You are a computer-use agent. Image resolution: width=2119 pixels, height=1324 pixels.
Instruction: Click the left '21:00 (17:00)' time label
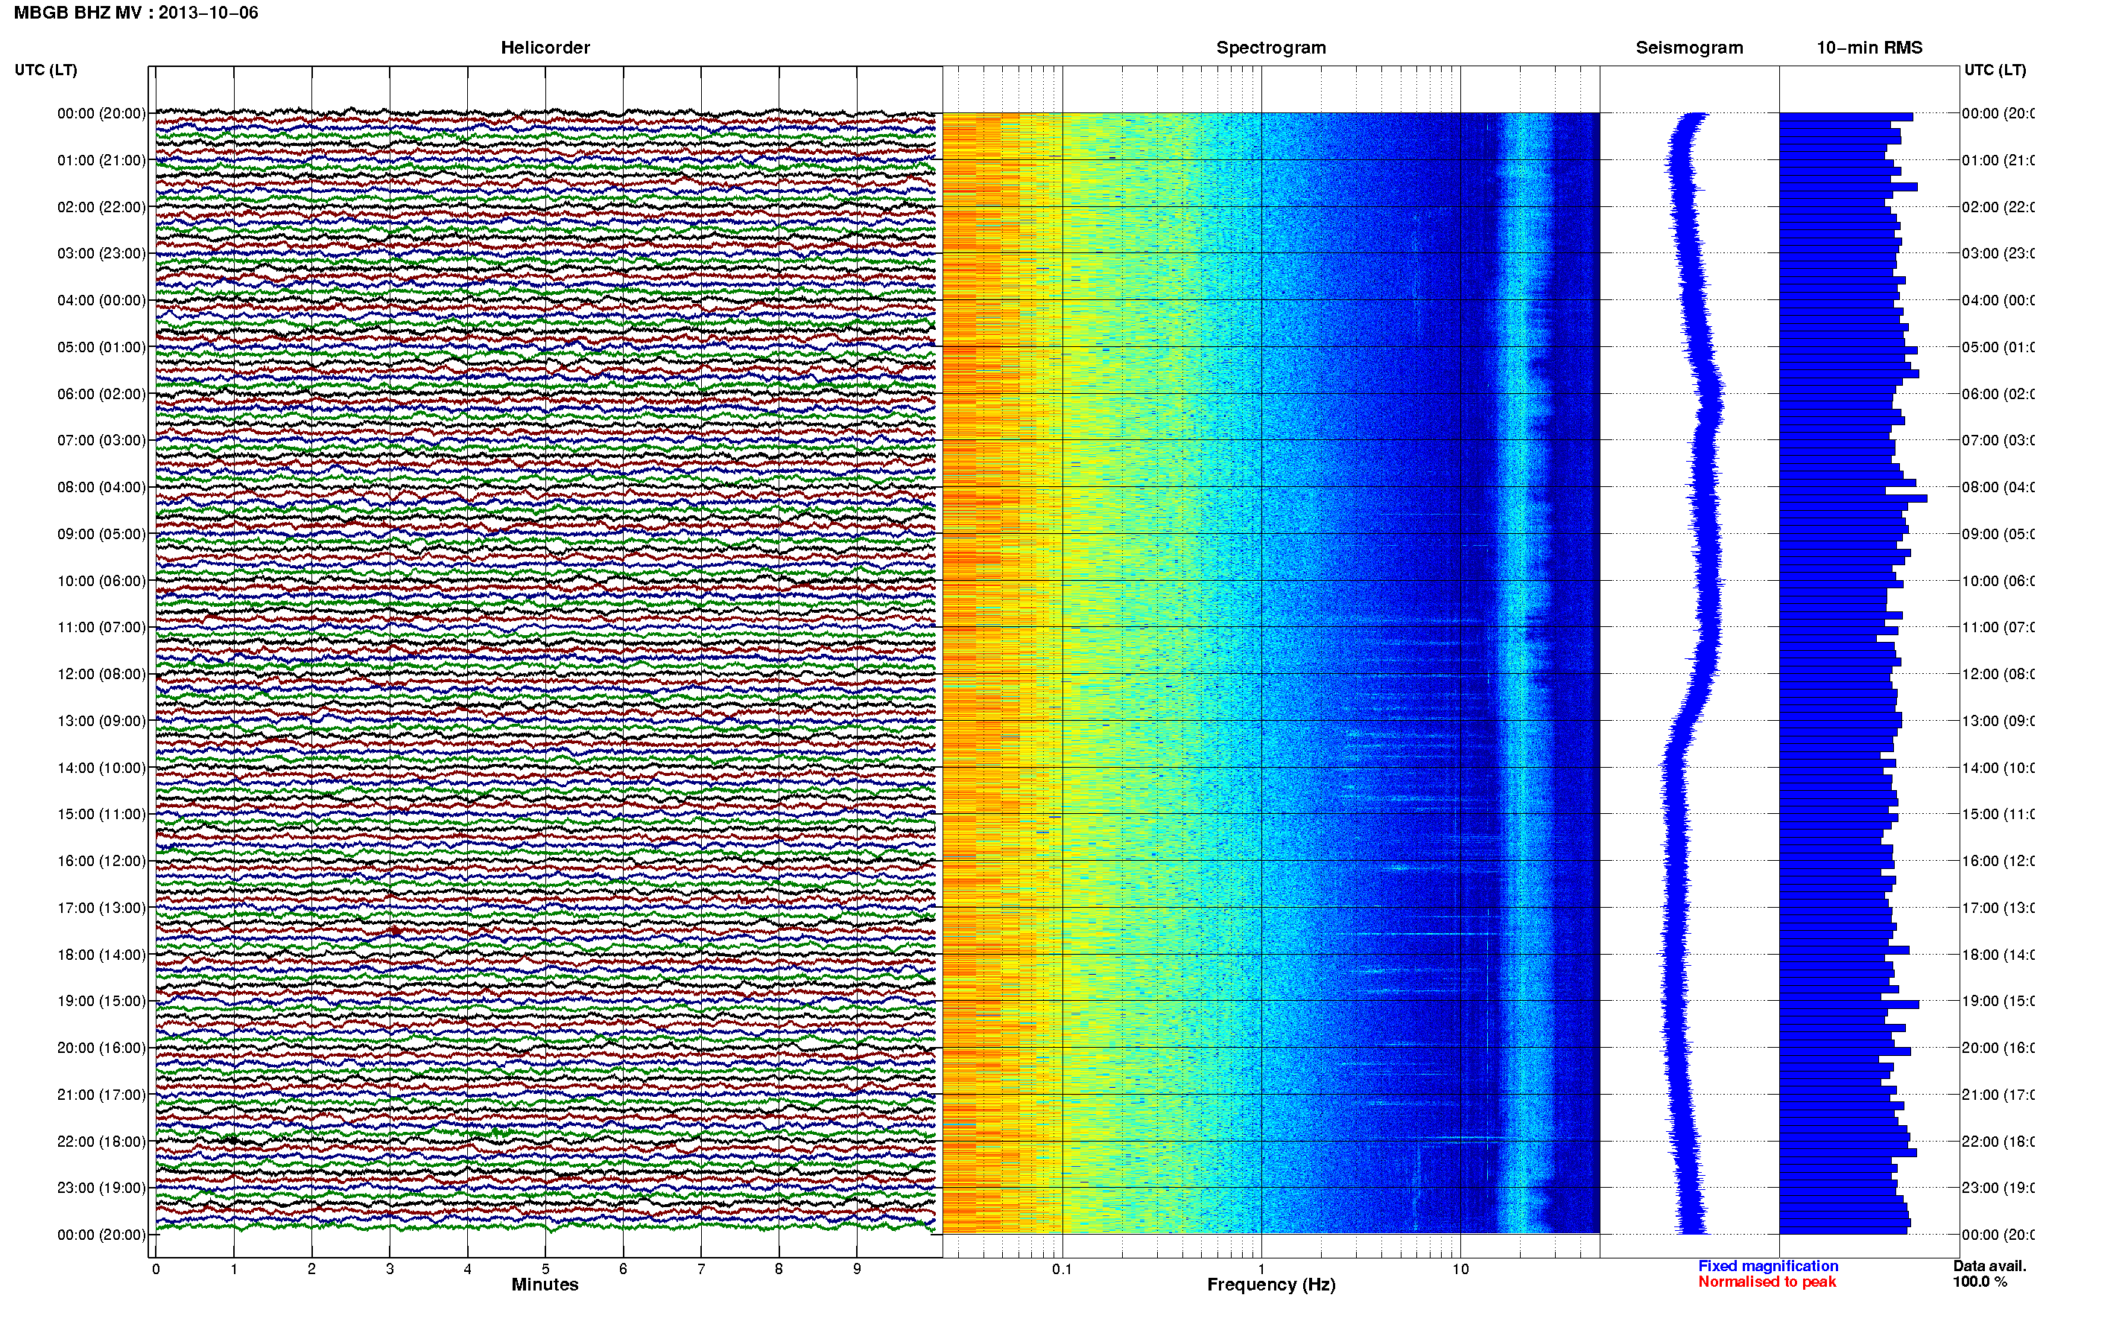101,1095
